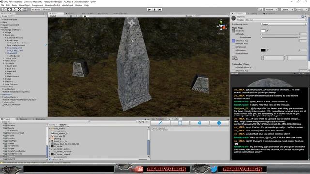This screenshot has height=174, width=310.
Task: Click the Albedo eyedropper icon
Action: coord(268,31)
